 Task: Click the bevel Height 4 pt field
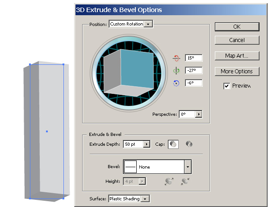pos(131,182)
